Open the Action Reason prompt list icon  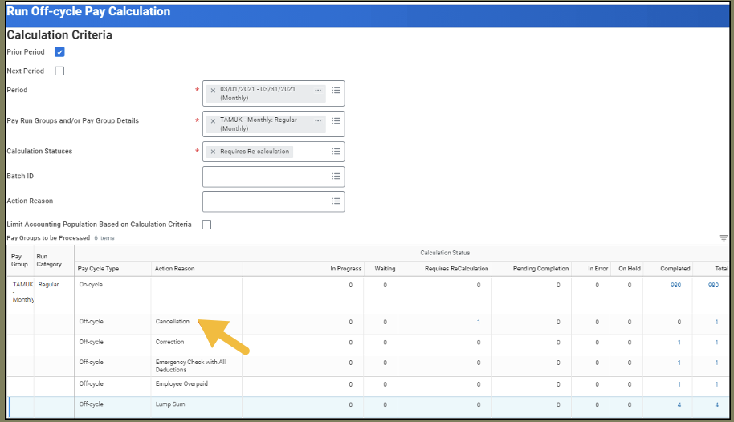pos(336,201)
